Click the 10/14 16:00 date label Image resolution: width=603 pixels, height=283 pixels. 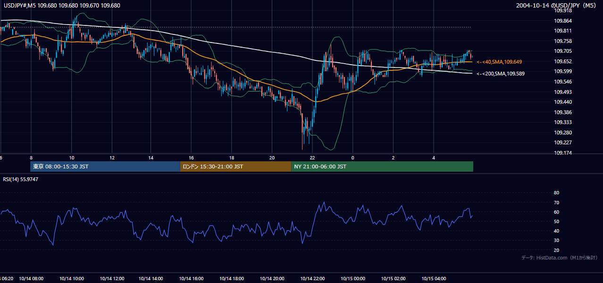tap(192, 279)
